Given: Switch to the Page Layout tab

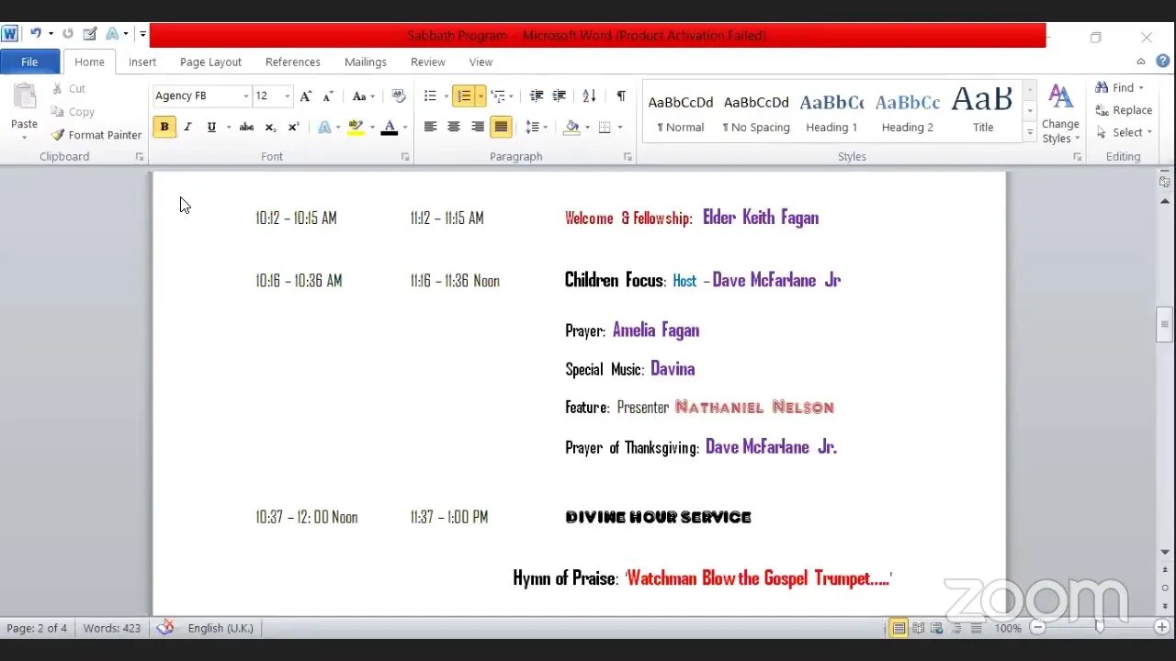Looking at the screenshot, I should (210, 62).
